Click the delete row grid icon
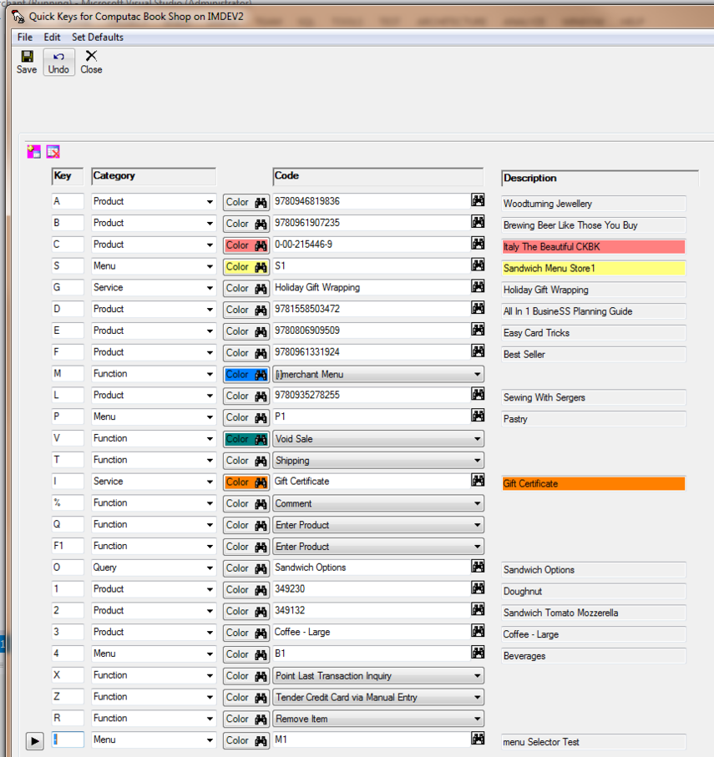The width and height of the screenshot is (714, 757). click(53, 152)
